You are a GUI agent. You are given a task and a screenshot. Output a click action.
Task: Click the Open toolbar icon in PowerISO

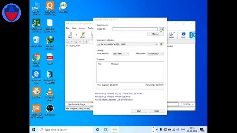click(x=83, y=35)
